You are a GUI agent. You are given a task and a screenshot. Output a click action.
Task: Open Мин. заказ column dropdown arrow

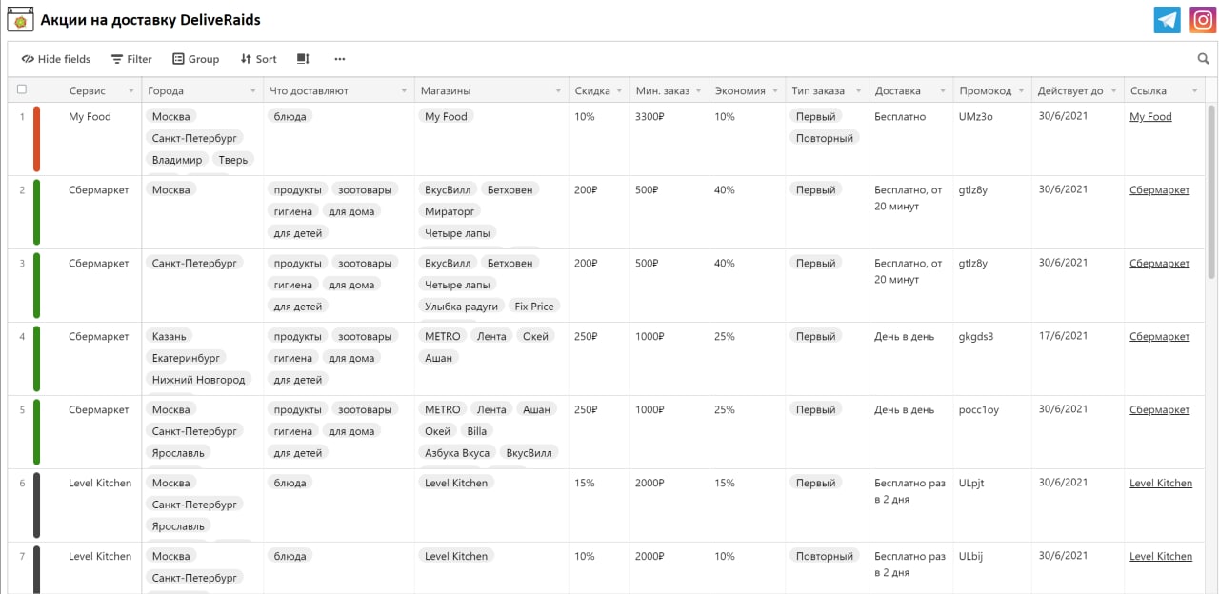click(x=698, y=91)
